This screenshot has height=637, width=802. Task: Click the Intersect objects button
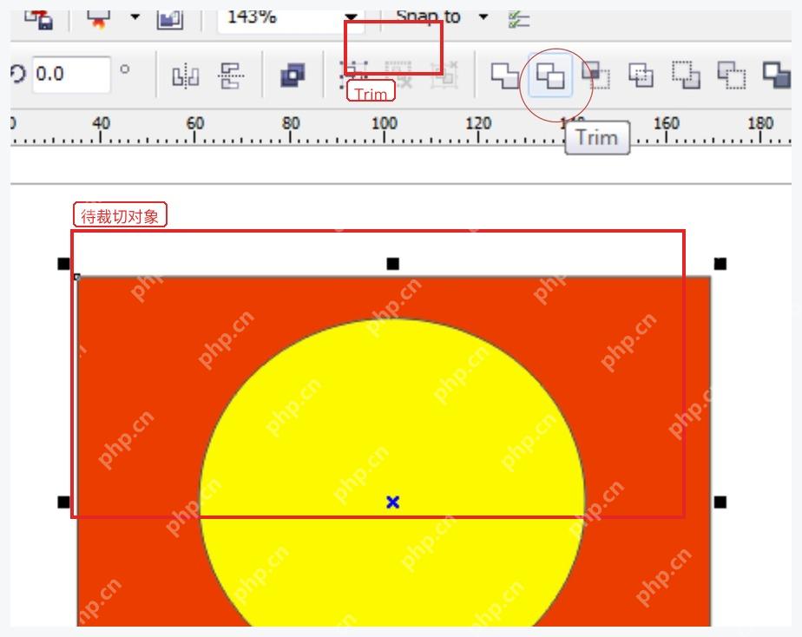[596, 76]
